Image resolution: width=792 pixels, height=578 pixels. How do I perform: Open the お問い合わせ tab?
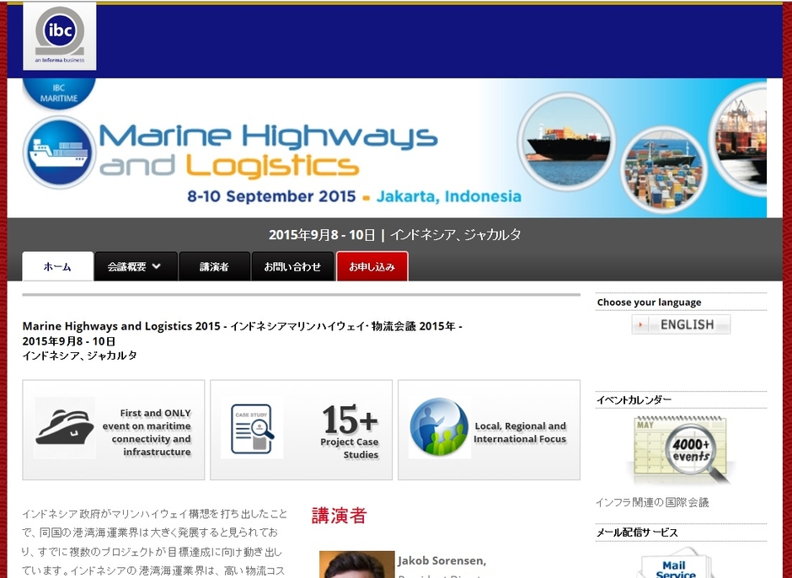pos(293,266)
